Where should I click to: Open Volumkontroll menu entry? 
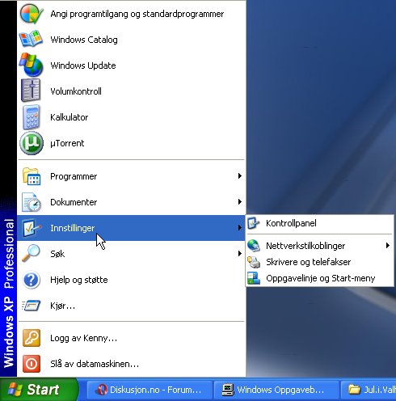pos(131,91)
